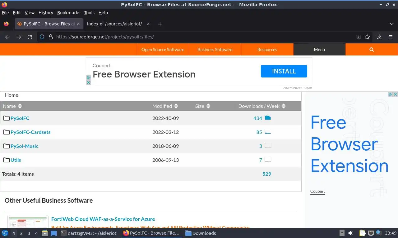Click the AdChoices triangle icon on banner ad
This screenshot has height=238, width=398.
88,78
